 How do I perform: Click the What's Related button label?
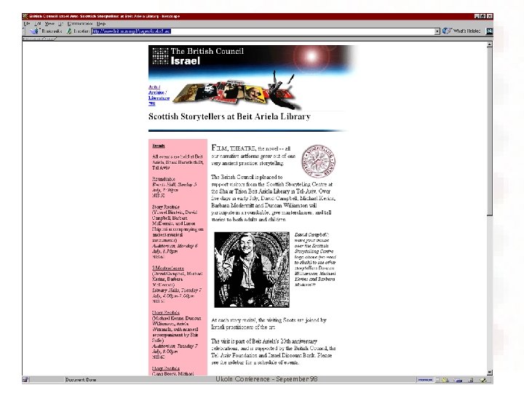click(467, 31)
